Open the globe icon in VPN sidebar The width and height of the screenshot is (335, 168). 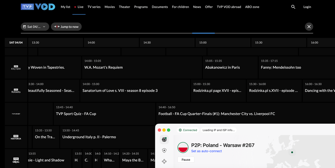(x=164, y=139)
